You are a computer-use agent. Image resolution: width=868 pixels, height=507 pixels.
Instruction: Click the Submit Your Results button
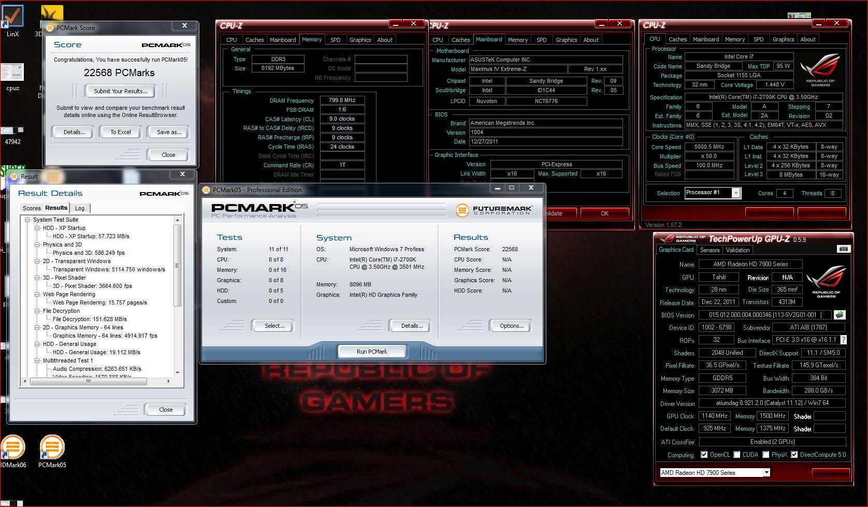(x=121, y=91)
